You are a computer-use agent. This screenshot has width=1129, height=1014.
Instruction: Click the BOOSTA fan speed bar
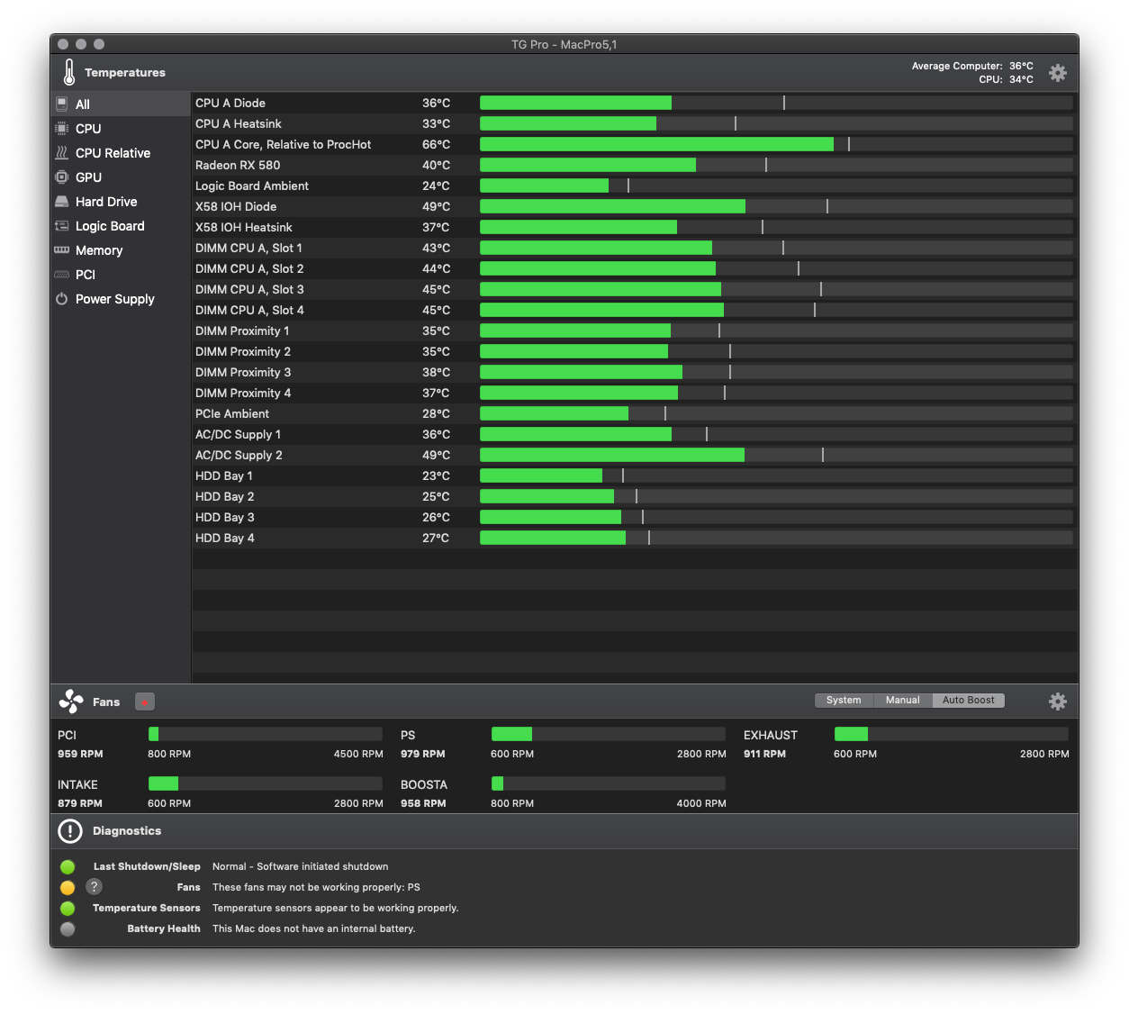click(609, 783)
